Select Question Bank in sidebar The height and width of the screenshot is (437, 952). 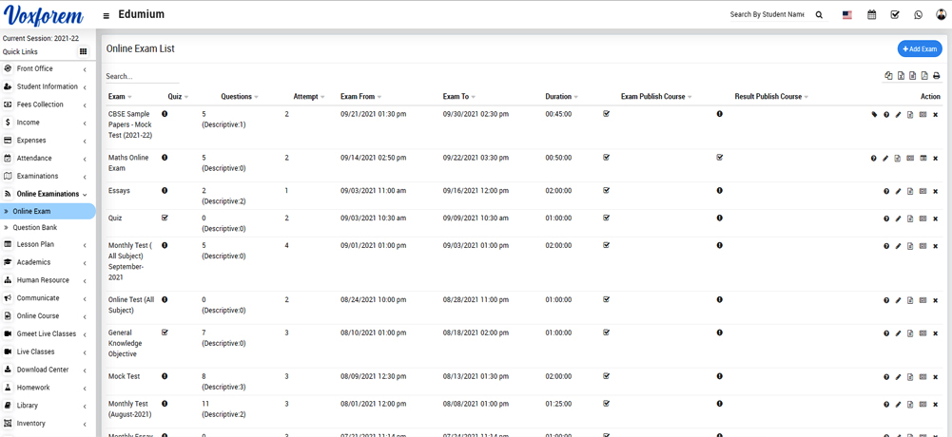pyautogui.click(x=34, y=227)
